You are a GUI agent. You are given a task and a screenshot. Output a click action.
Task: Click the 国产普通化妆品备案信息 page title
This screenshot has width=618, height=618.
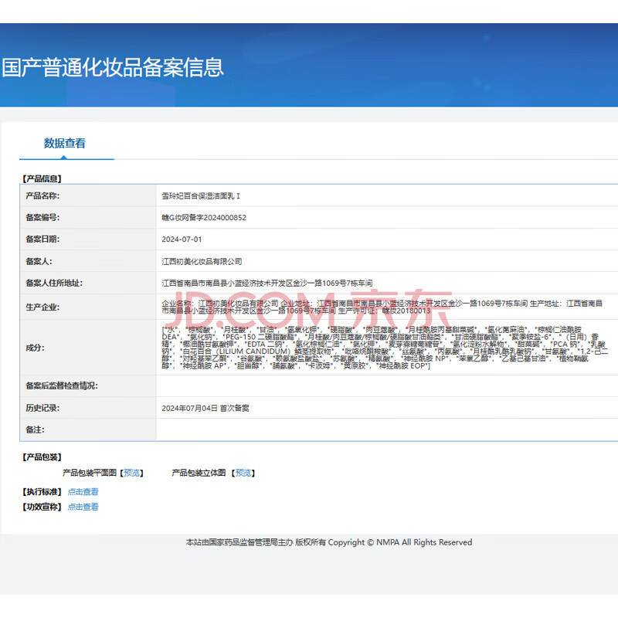point(113,67)
